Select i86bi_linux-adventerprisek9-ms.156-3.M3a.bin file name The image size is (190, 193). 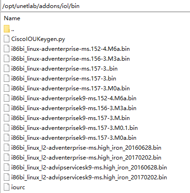[x=74, y=108]
